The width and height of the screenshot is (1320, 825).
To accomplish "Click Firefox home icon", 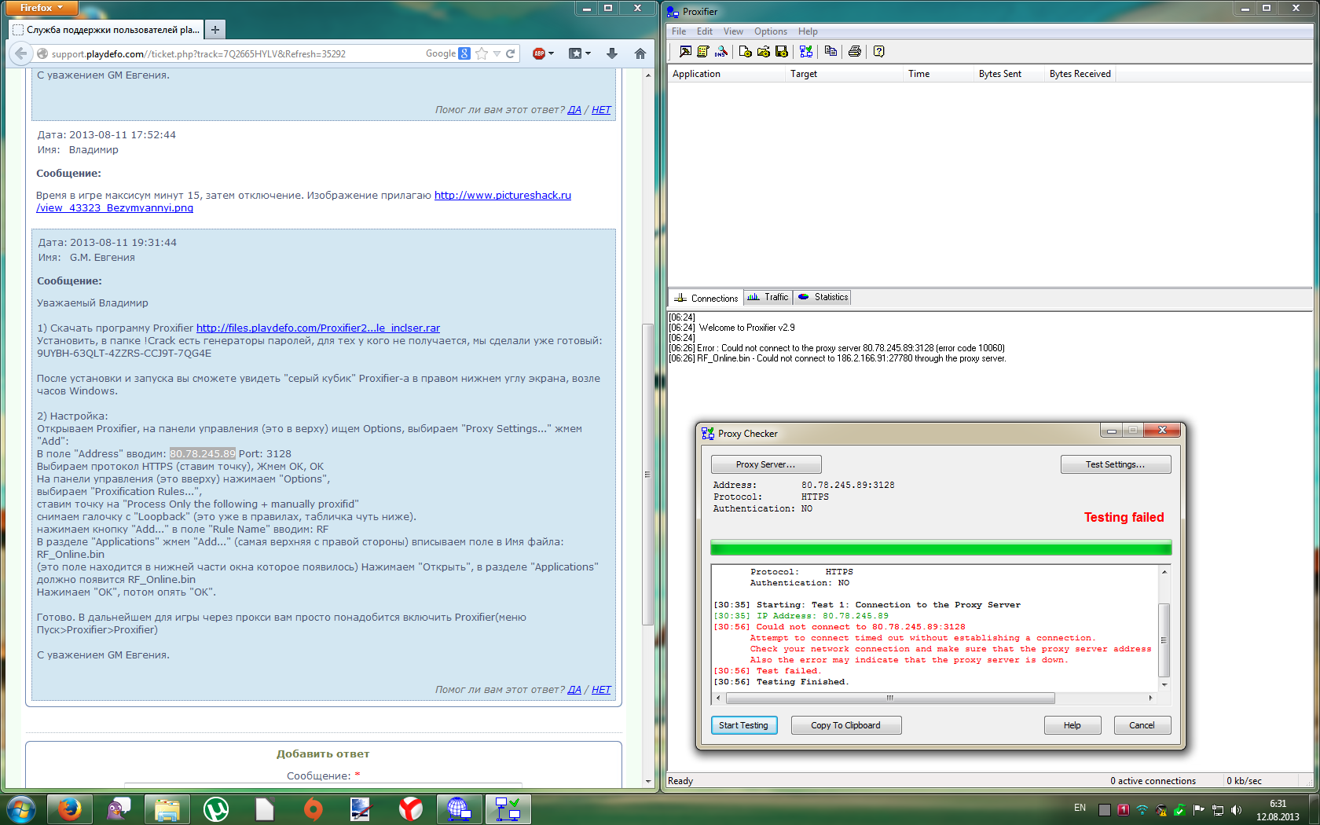I will pos(640,53).
